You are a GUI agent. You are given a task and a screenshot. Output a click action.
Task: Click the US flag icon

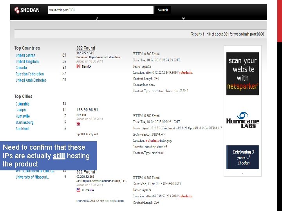pyautogui.click(x=78, y=190)
